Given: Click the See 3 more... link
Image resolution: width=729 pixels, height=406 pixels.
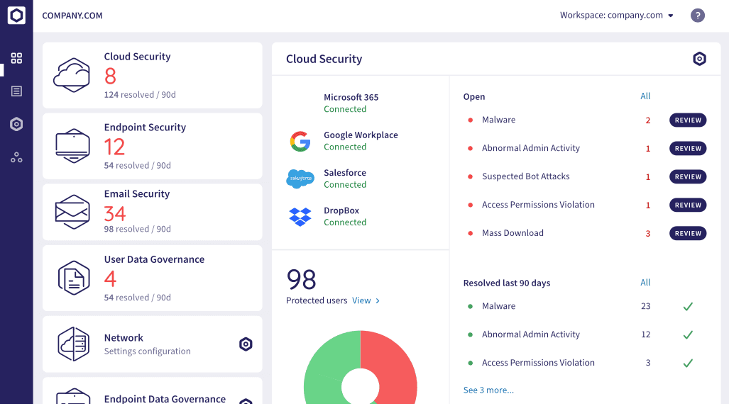Looking at the screenshot, I should pos(488,390).
